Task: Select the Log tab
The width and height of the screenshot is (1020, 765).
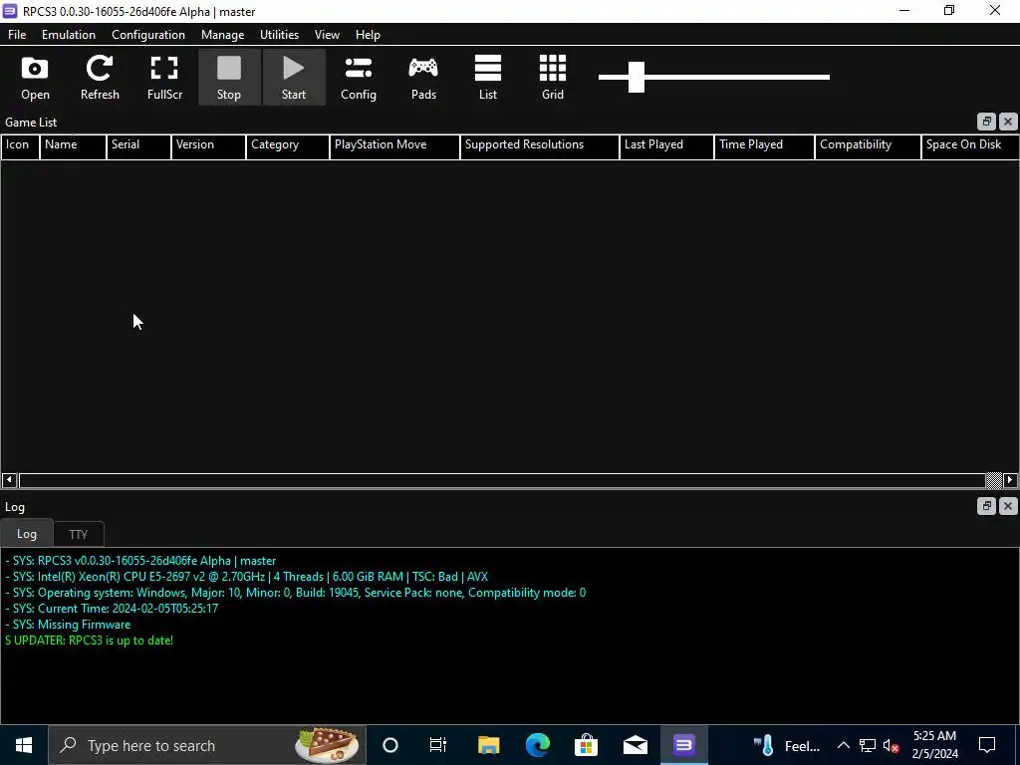Action: [x=27, y=534]
